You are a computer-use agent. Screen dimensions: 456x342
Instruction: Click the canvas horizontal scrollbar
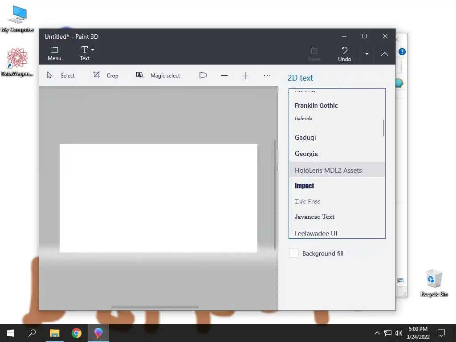pyautogui.click(x=155, y=307)
